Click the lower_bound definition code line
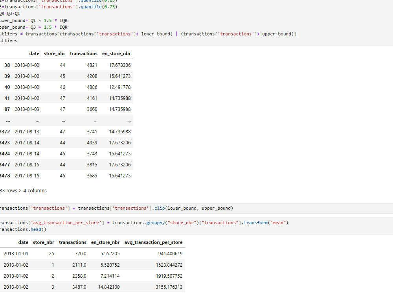The image size is (393, 295). [x=33, y=20]
